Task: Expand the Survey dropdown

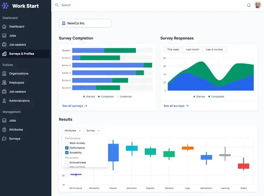Action: 93,131
